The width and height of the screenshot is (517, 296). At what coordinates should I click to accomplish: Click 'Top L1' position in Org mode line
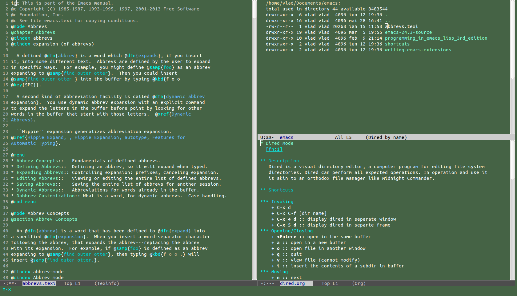(330, 283)
